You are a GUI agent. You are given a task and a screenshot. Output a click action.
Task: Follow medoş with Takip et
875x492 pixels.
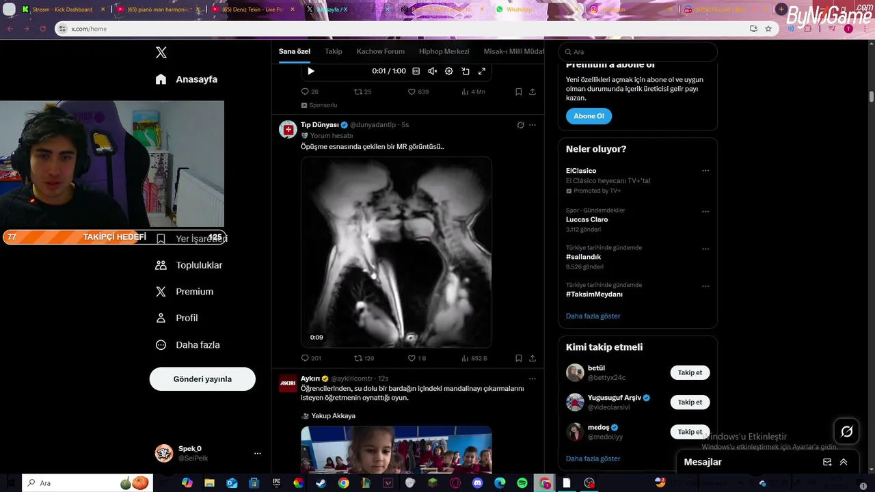690,432
